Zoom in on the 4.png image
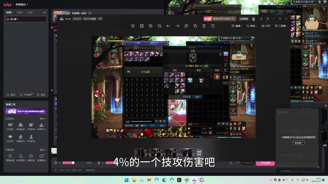Viewport: 328px width, 184px height. click(x=151, y=26)
